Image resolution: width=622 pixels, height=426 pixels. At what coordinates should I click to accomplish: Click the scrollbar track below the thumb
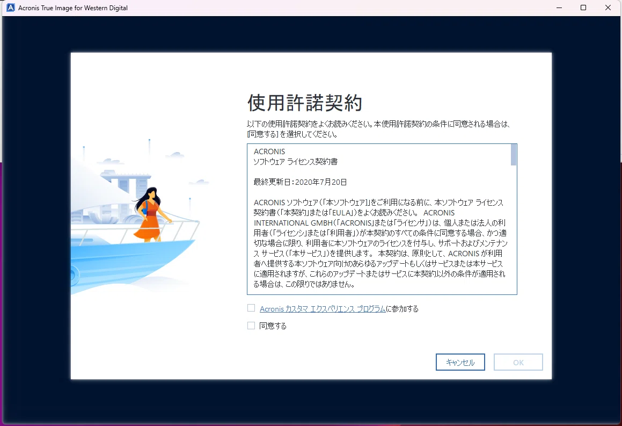(x=513, y=229)
